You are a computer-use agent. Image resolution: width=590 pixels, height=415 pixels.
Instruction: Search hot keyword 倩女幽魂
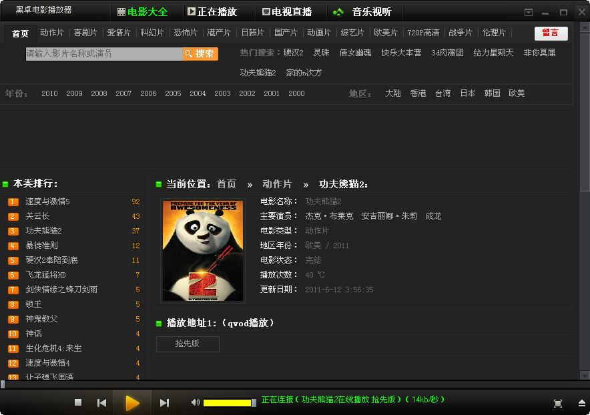tap(355, 53)
